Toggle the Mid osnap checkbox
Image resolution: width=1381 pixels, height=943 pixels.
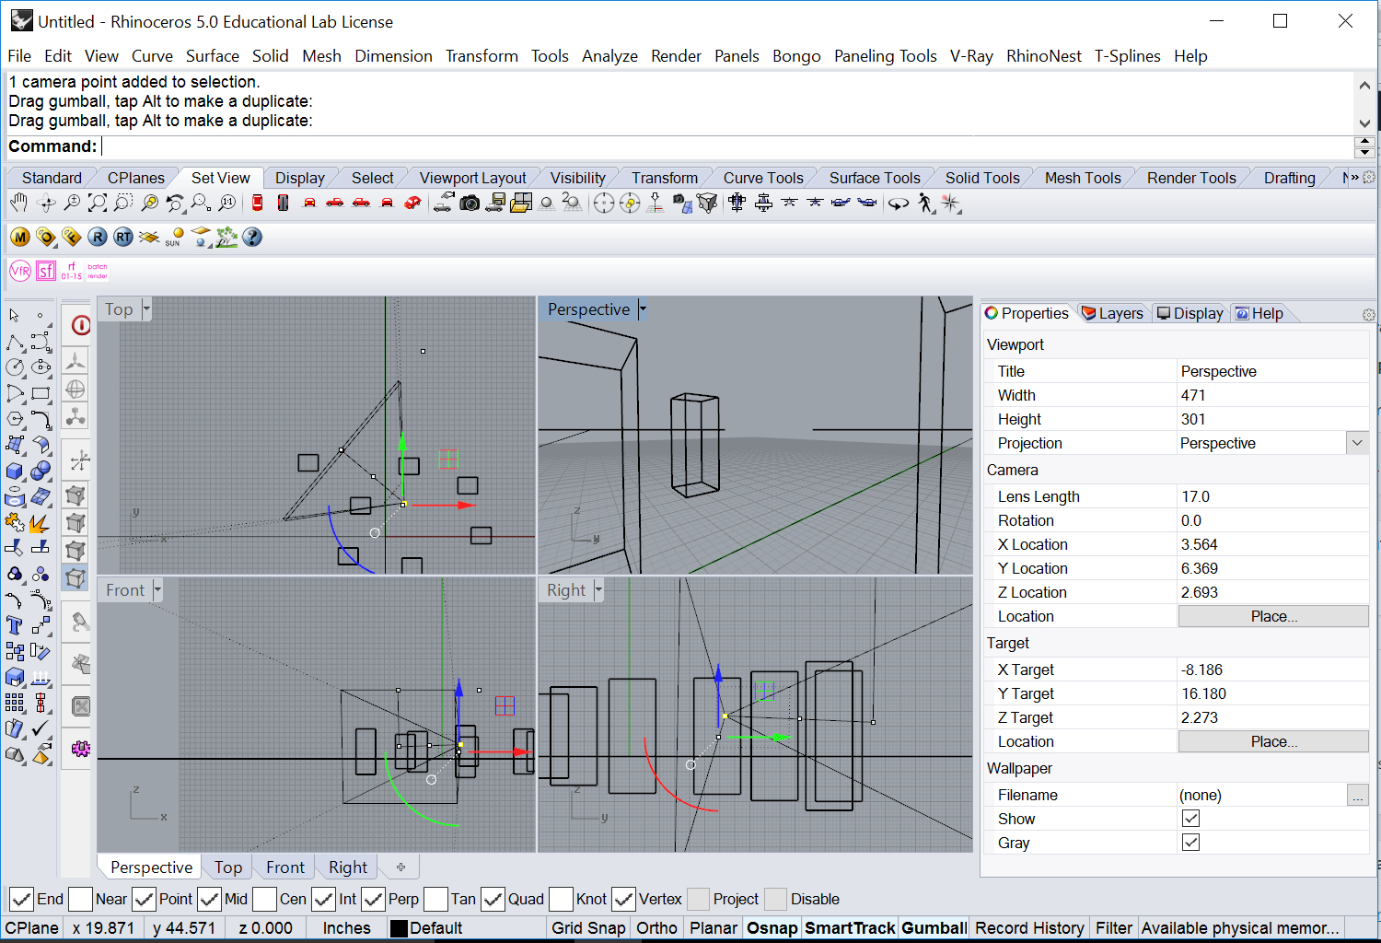coord(209,899)
